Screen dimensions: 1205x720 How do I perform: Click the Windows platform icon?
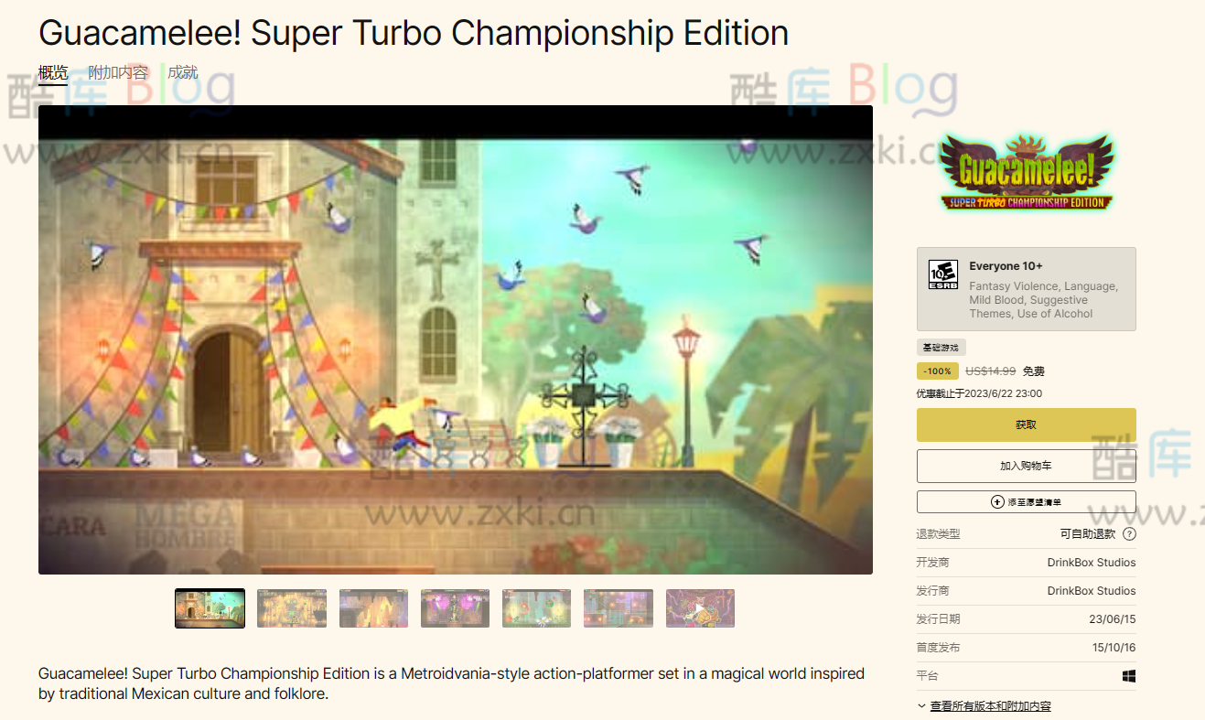(x=1129, y=676)
